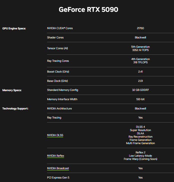The width and height of the screenshot is (174, 182).
Task: Click Blackwell value in Shader Cores row
Action: pos(140,37)
